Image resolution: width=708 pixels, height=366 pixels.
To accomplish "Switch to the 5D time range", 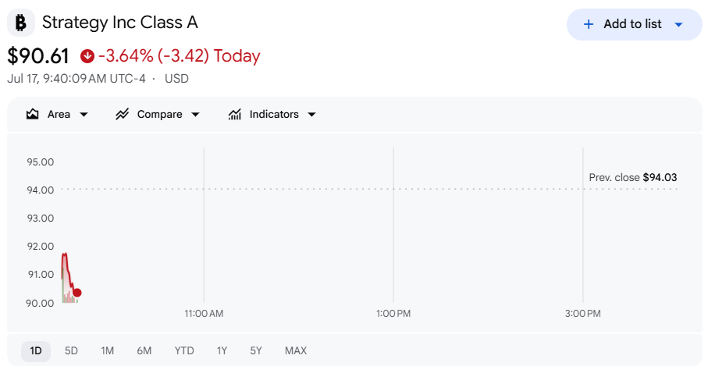I will 71,350.
